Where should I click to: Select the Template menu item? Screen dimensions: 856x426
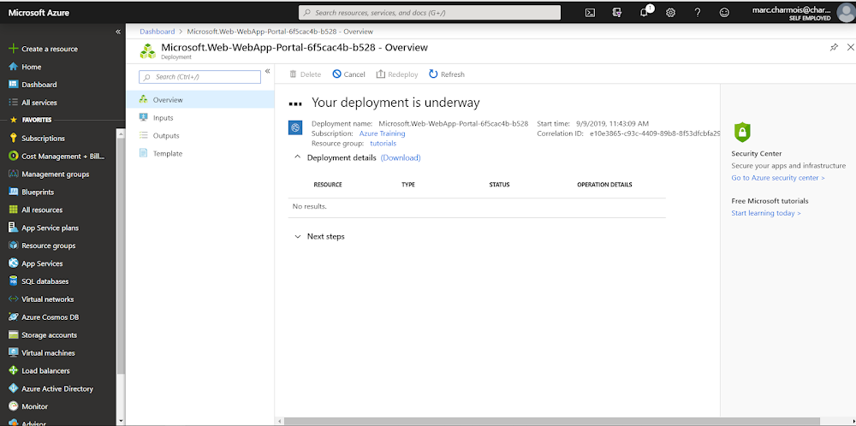(199, 154)
